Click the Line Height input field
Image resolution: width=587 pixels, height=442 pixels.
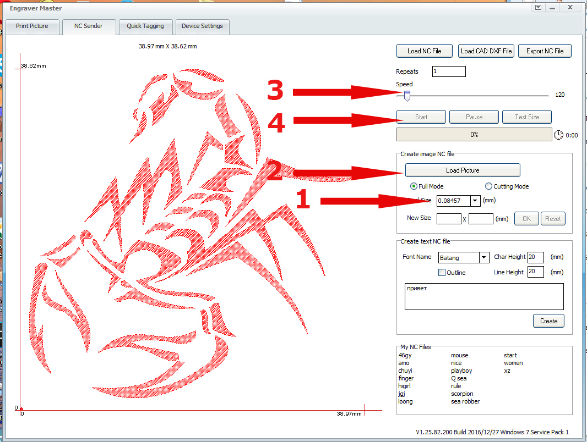tap(535, 272)
